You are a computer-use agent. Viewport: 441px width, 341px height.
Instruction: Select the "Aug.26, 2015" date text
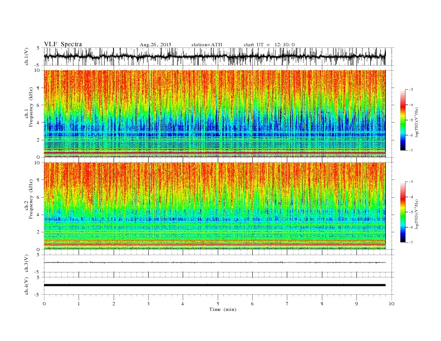point(155,45)
